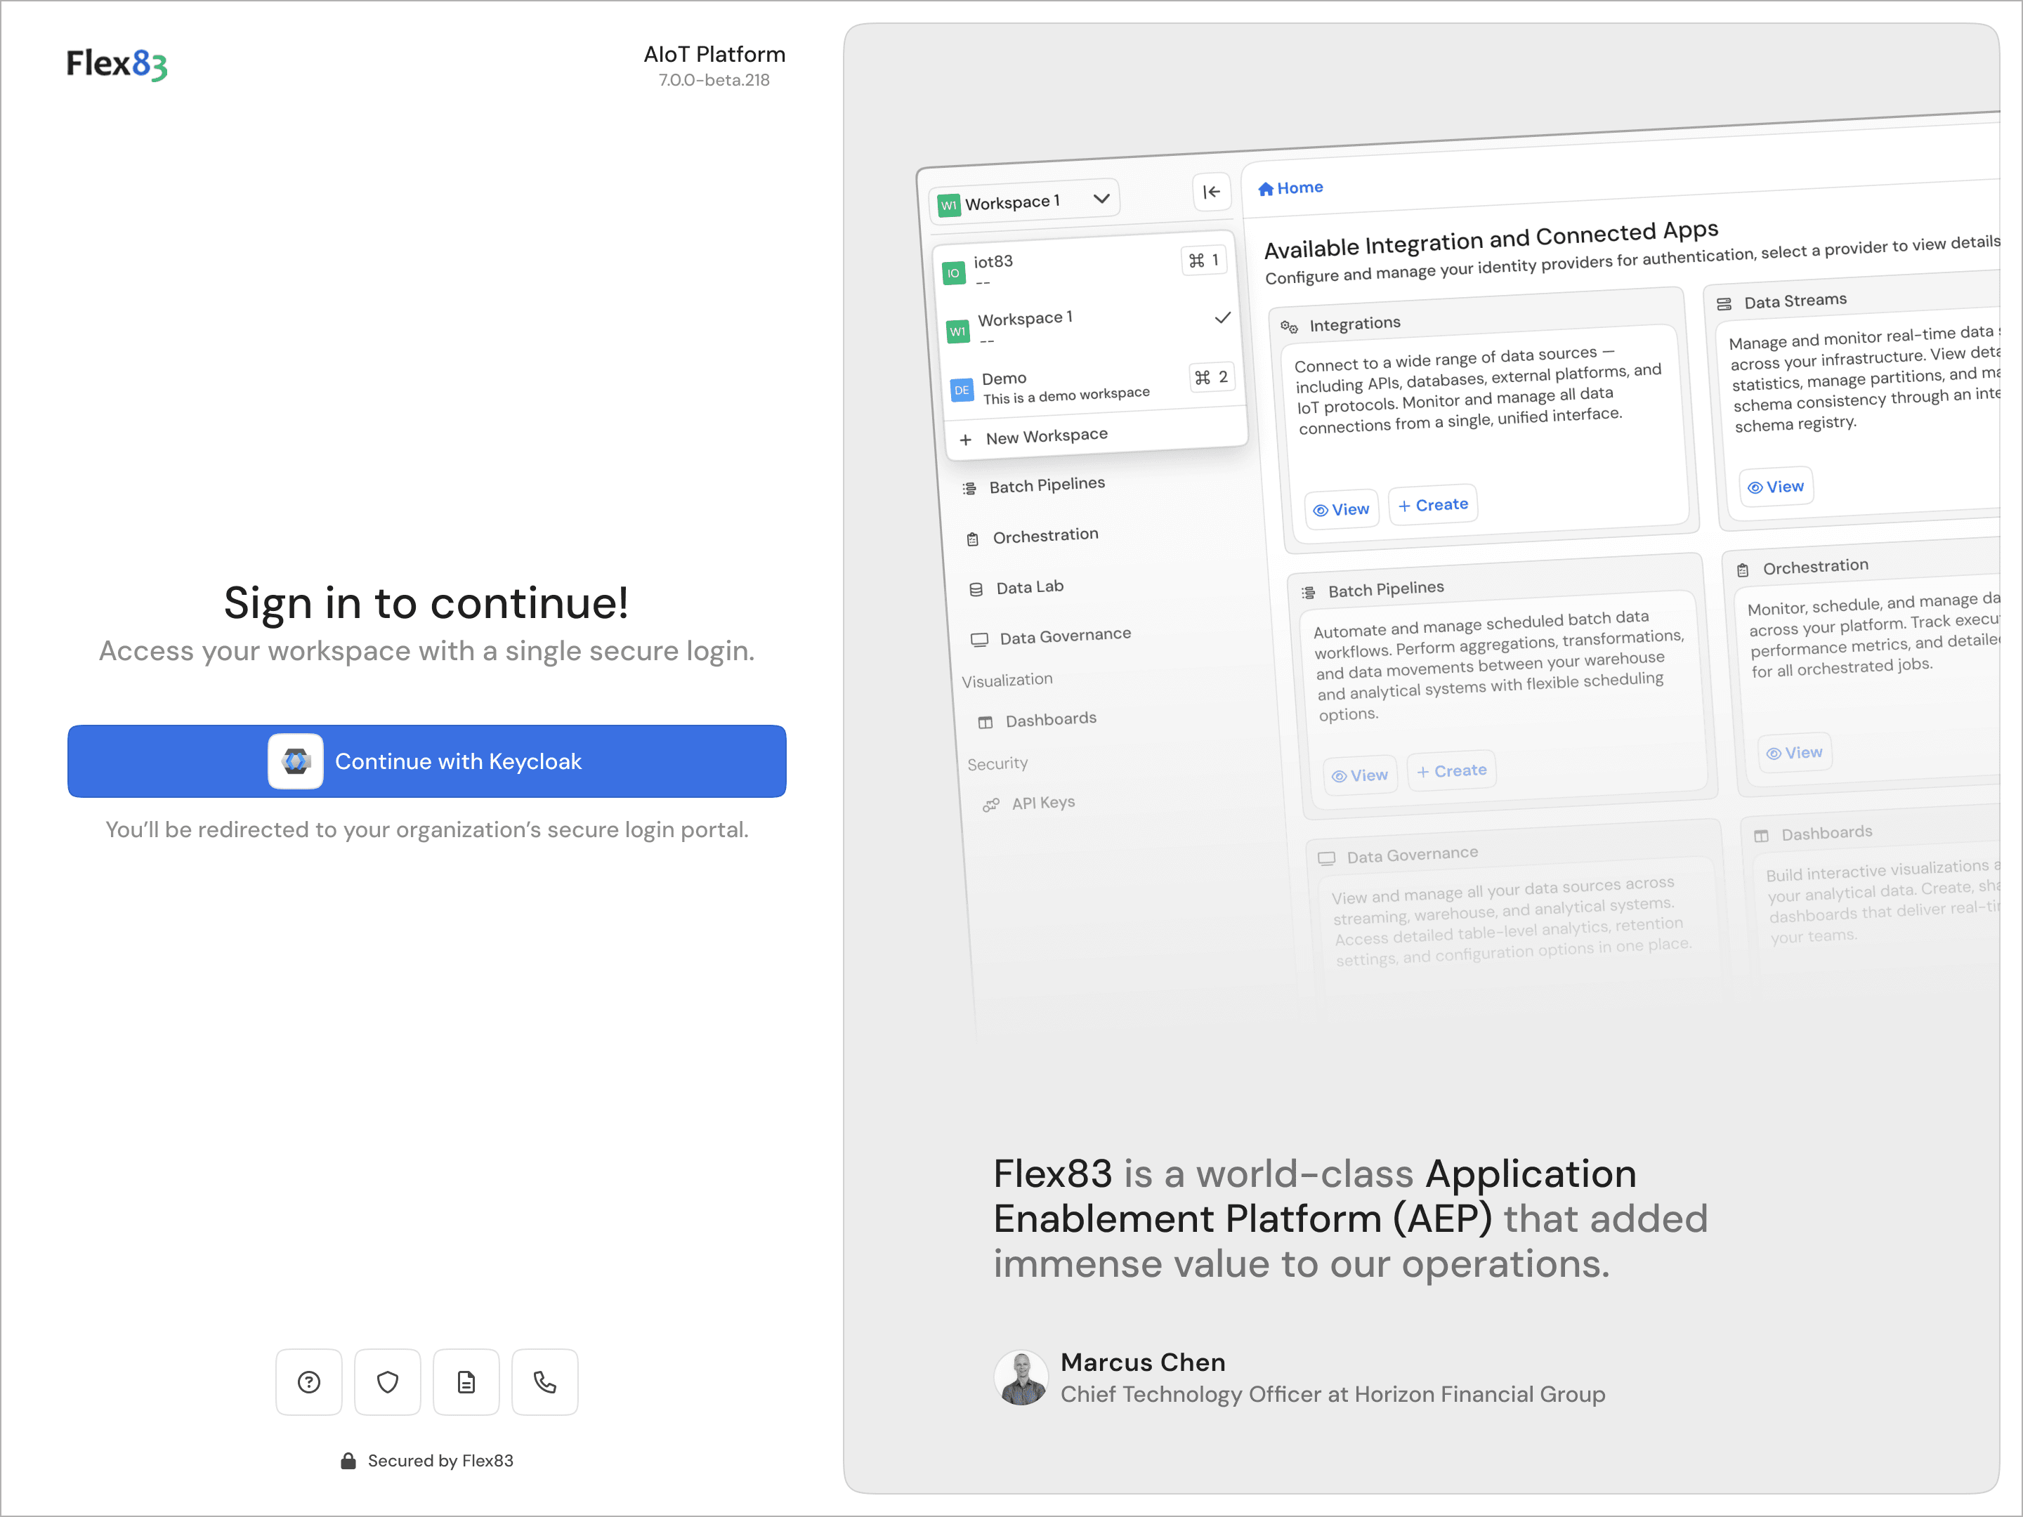Click the Flex83 logo
This screenshot has height=1517, width=2023.
[x=117, y=64]
